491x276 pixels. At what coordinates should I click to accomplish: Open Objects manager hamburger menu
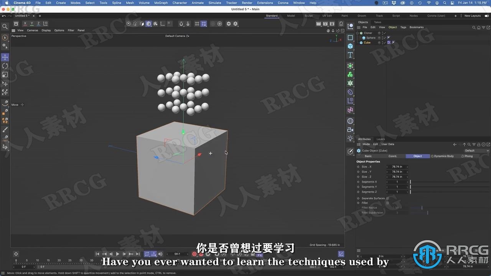pos(359,27)
